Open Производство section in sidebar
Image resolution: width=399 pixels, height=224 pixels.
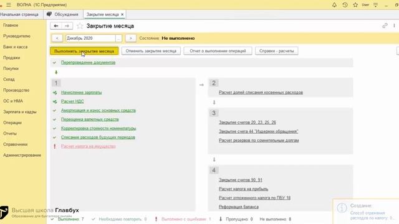[16, 90]
